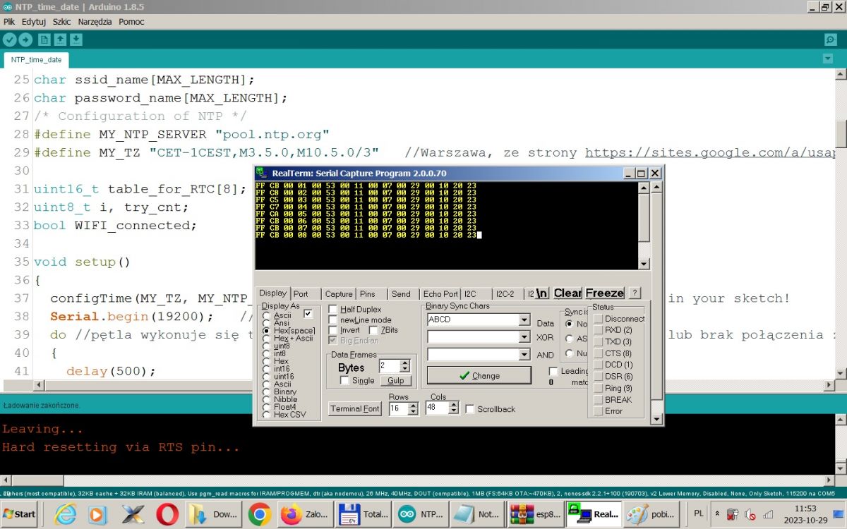Image resolution: width=847 pixels, height=529 pixels.
Task: Expand the XOR sync chars dropdown
Action: 524,337
